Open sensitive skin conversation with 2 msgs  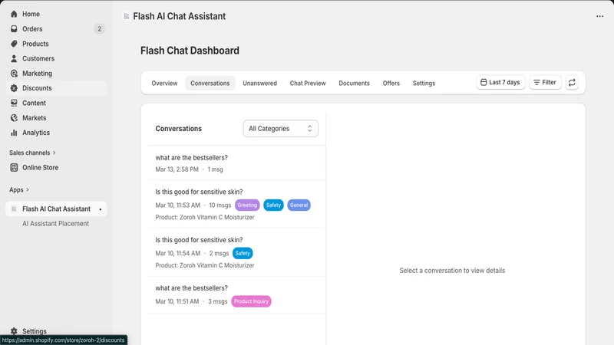click(x=236, y=252)
